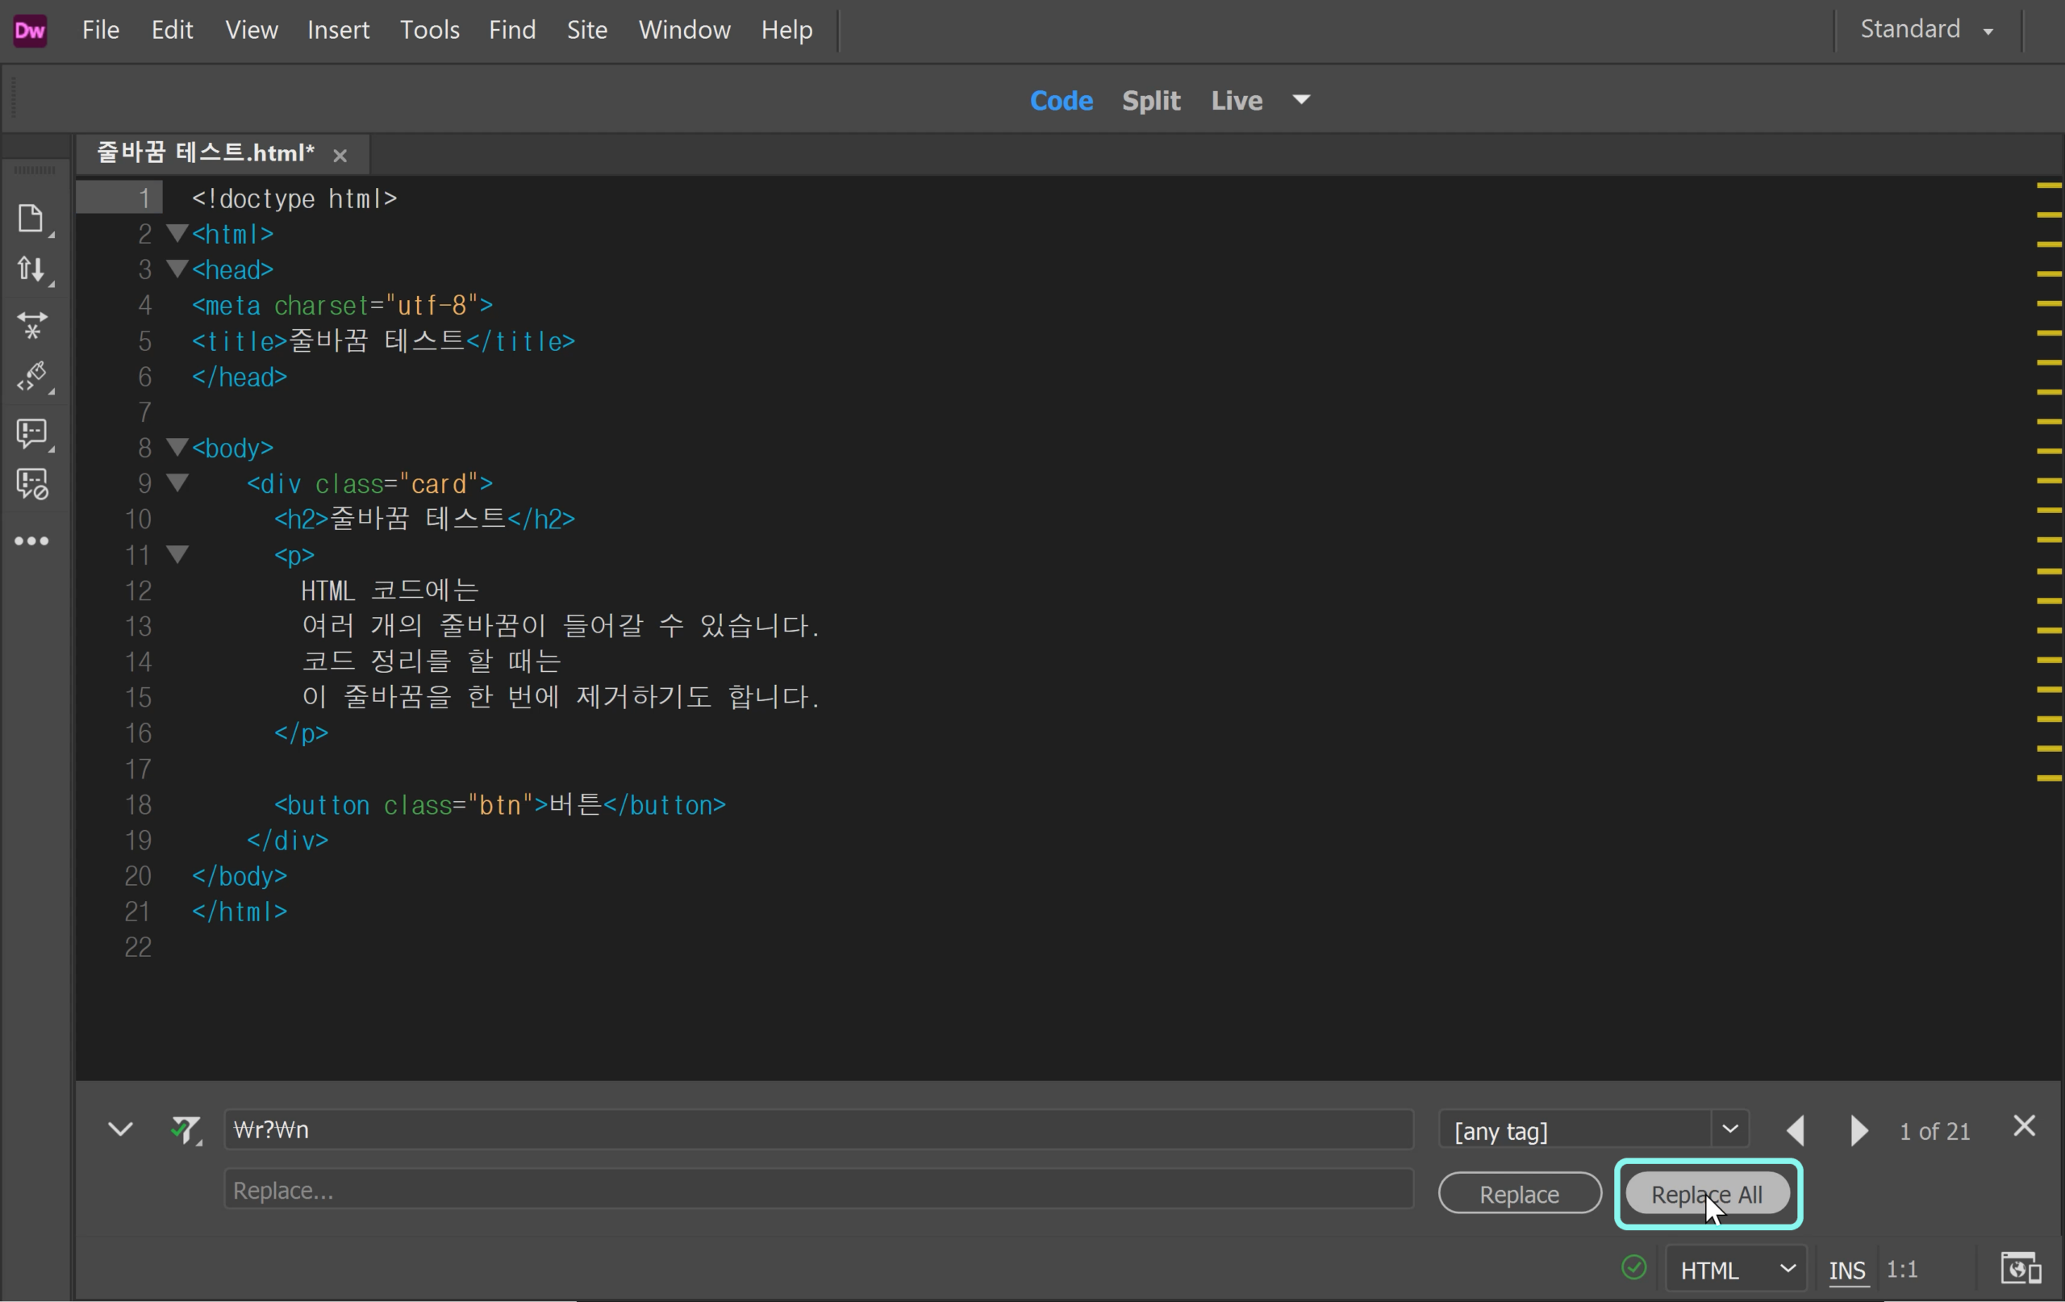
Task: Select the File Management icon in the toolbar
Action: click(x=32, y=270)
